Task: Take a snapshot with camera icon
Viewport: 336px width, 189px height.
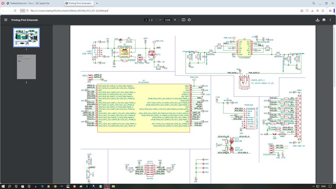Action: coord(302,10)
